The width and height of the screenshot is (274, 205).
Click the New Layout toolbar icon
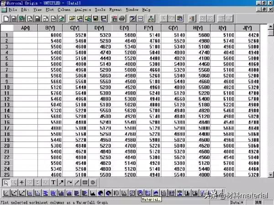(x=53, y=19)
